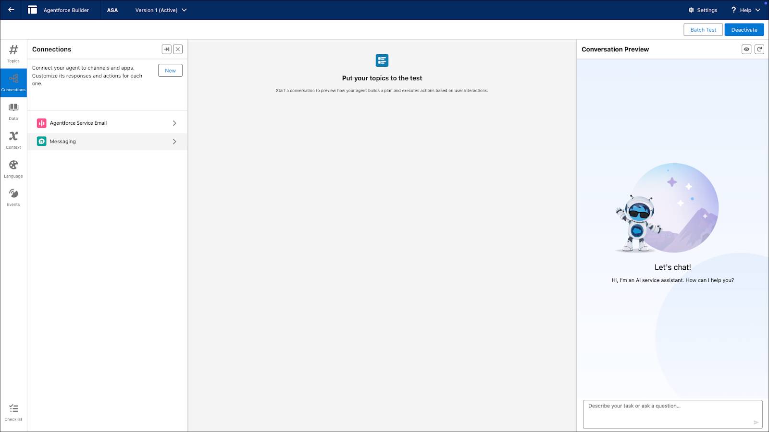Refresh the Conversation Preview

pyautogui.click(x=759, y=49)
